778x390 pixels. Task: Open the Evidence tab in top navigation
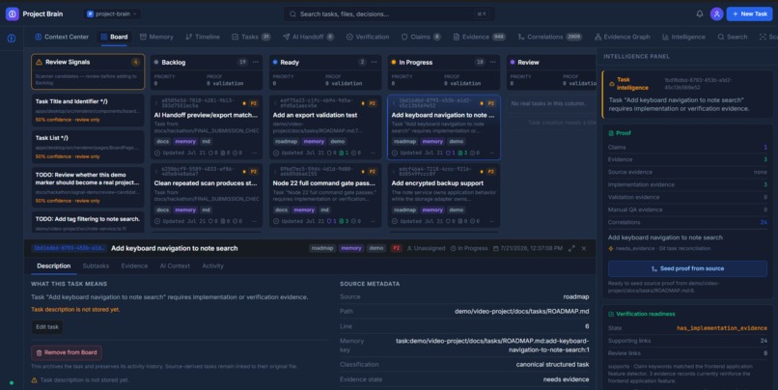480,37
